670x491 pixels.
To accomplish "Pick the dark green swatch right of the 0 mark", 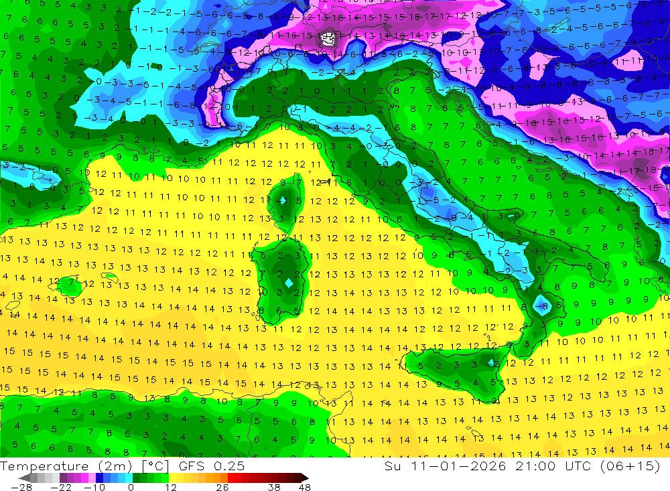I will pyautogui.click(x=136, y=478).
